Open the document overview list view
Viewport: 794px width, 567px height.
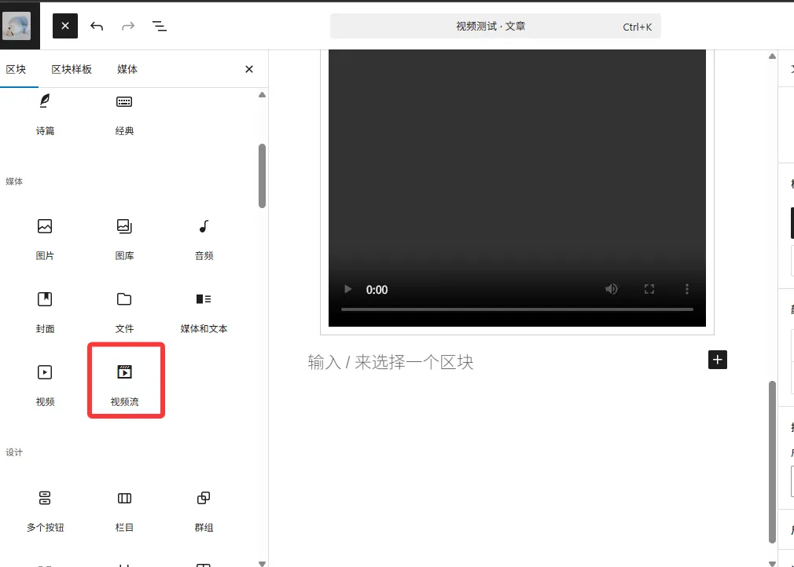[160, 26]
